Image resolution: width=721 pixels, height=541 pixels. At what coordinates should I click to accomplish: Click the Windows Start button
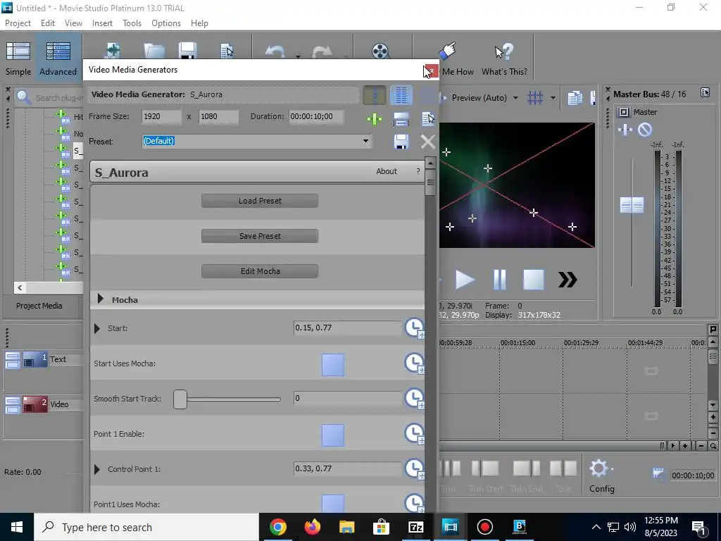pos(17,527)
